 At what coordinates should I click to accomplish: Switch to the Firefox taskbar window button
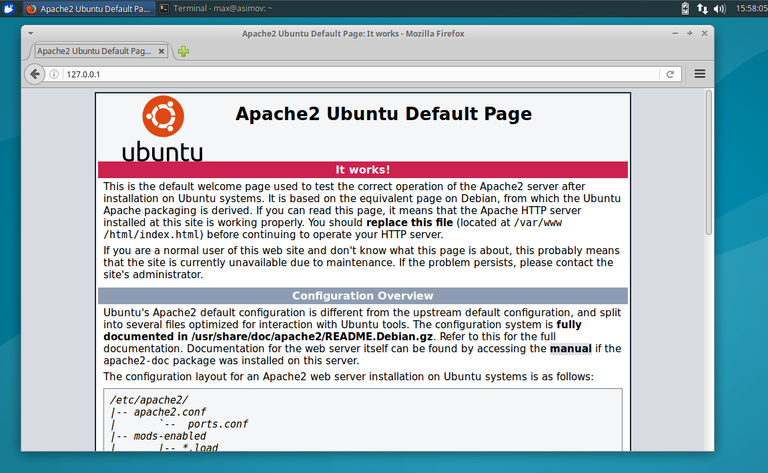[x=89, y=8]
